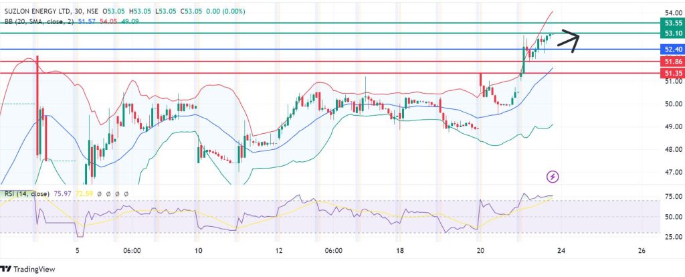
Task: Click the 53.10 green price label
Action: coord(673,33)
